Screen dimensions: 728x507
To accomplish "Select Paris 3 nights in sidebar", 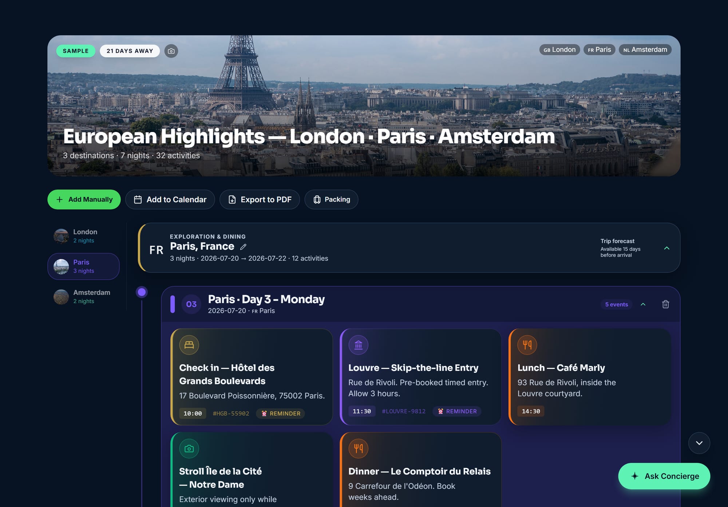I will pos(83,267).
